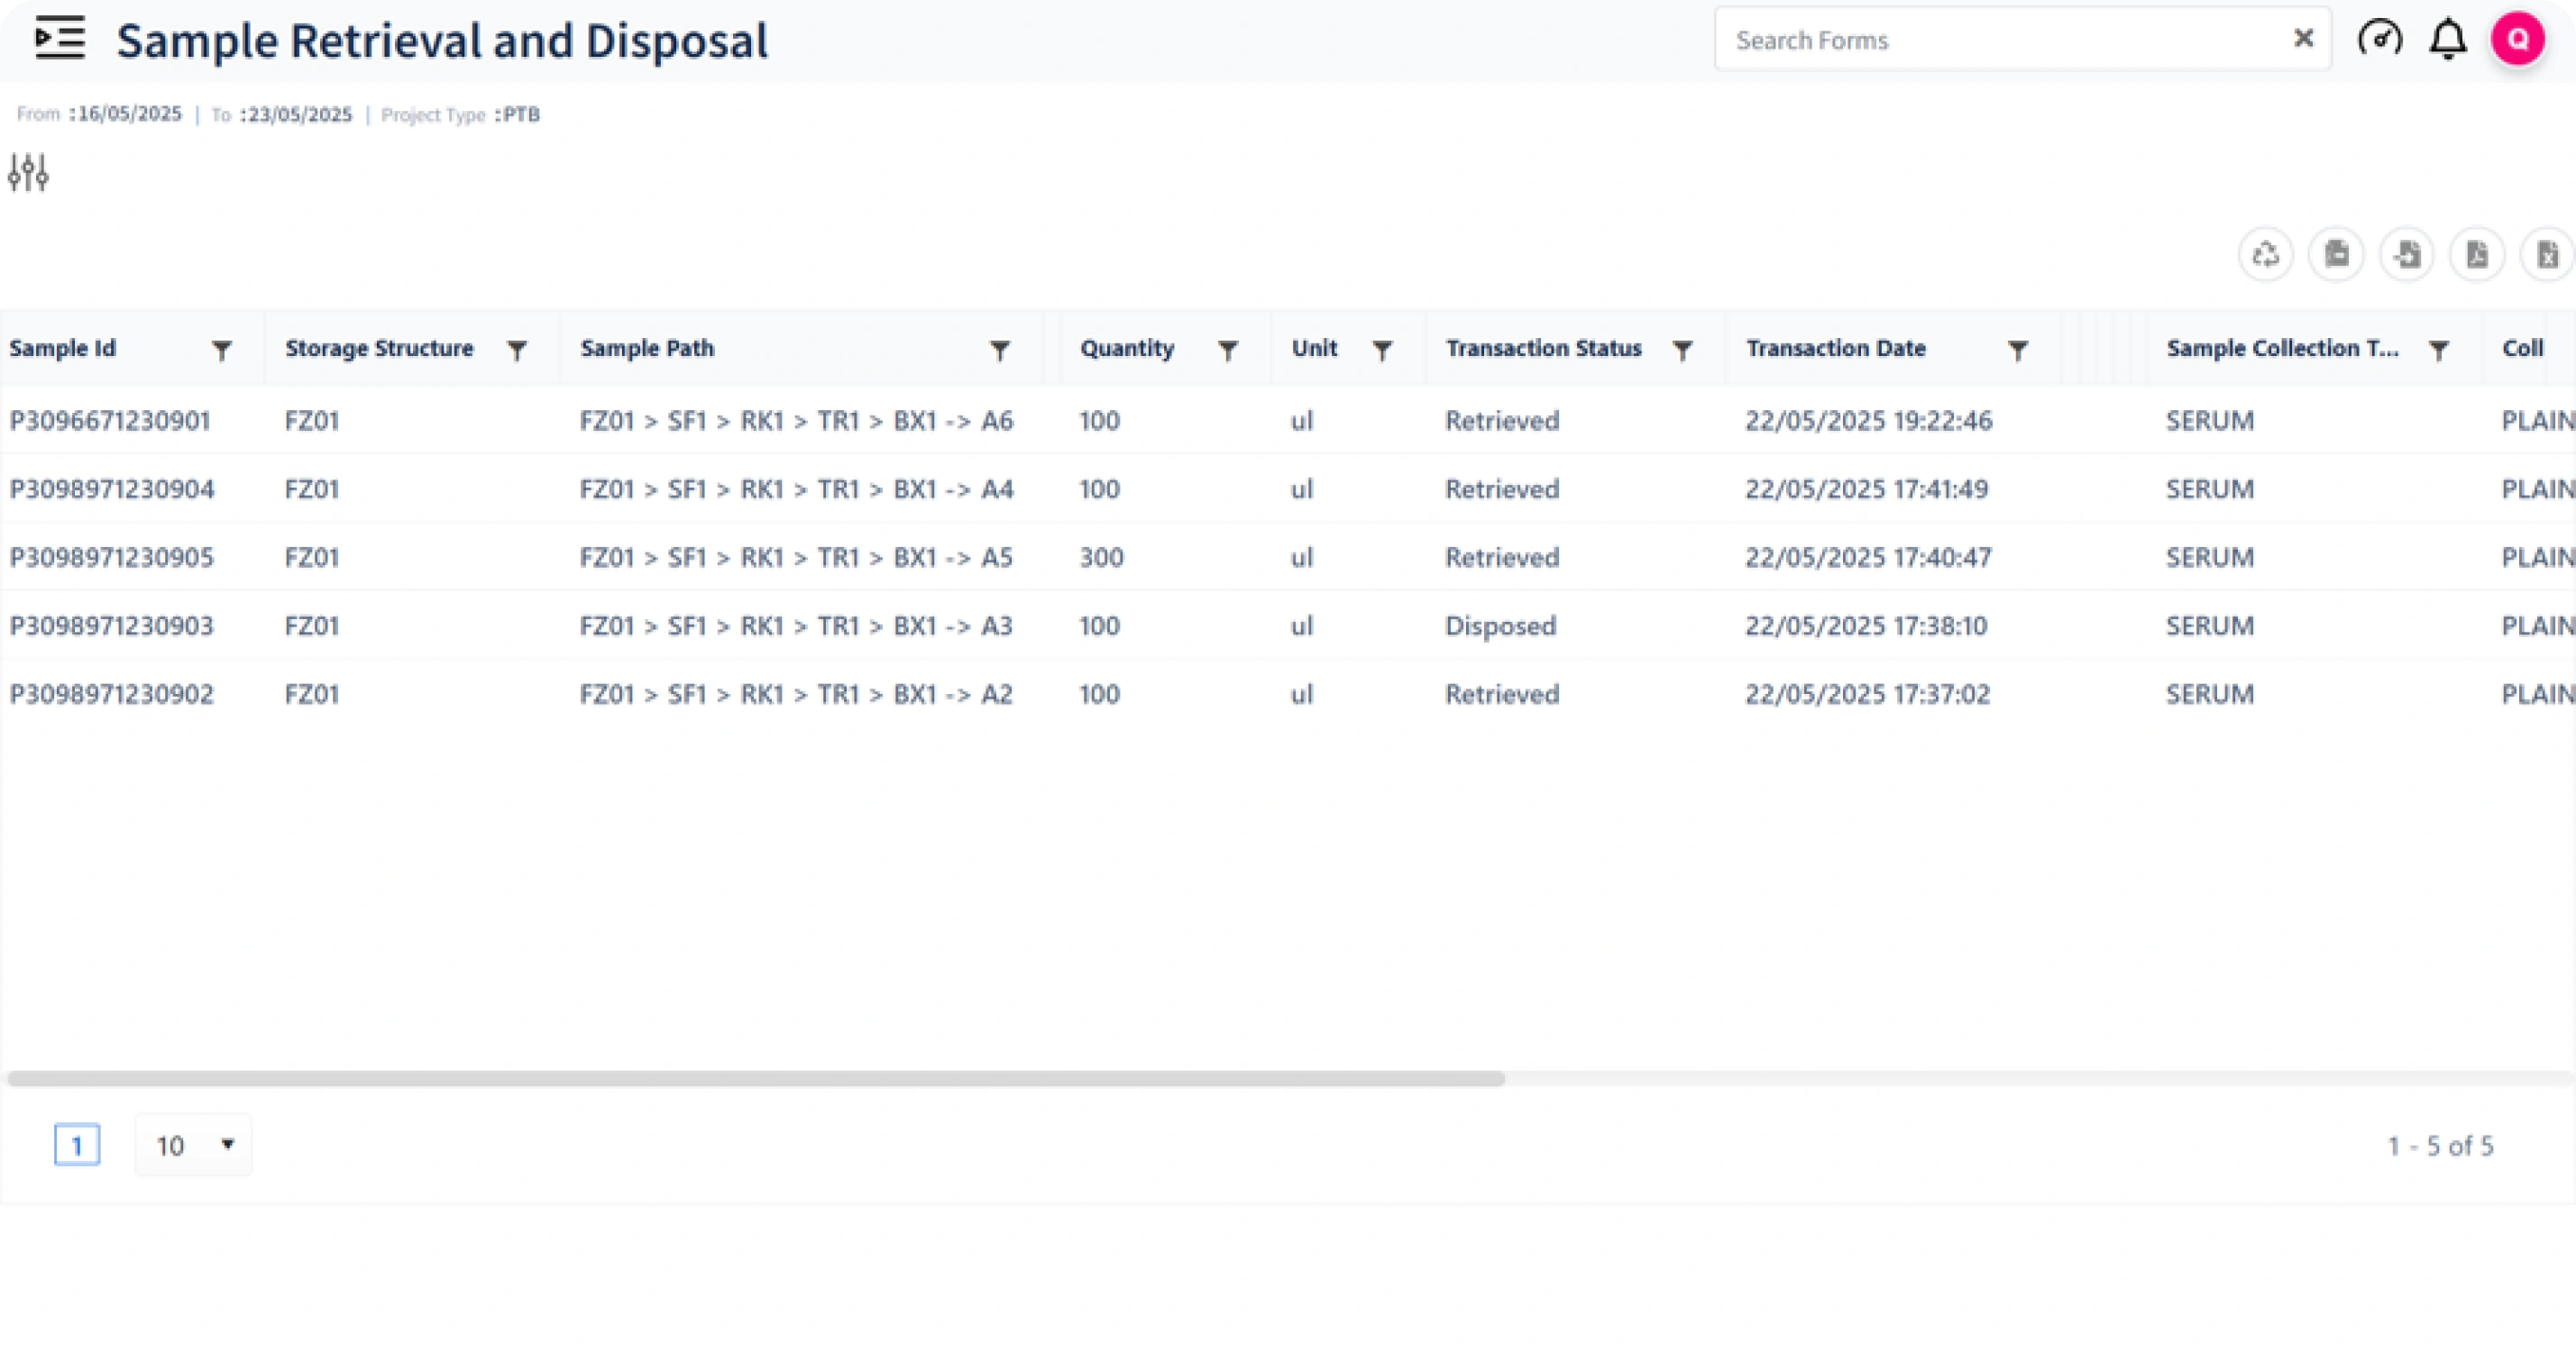The width and height of the screenshot is (2576, 1360).
Task: Open filter for Unit column
Action: coord(1382,350)
